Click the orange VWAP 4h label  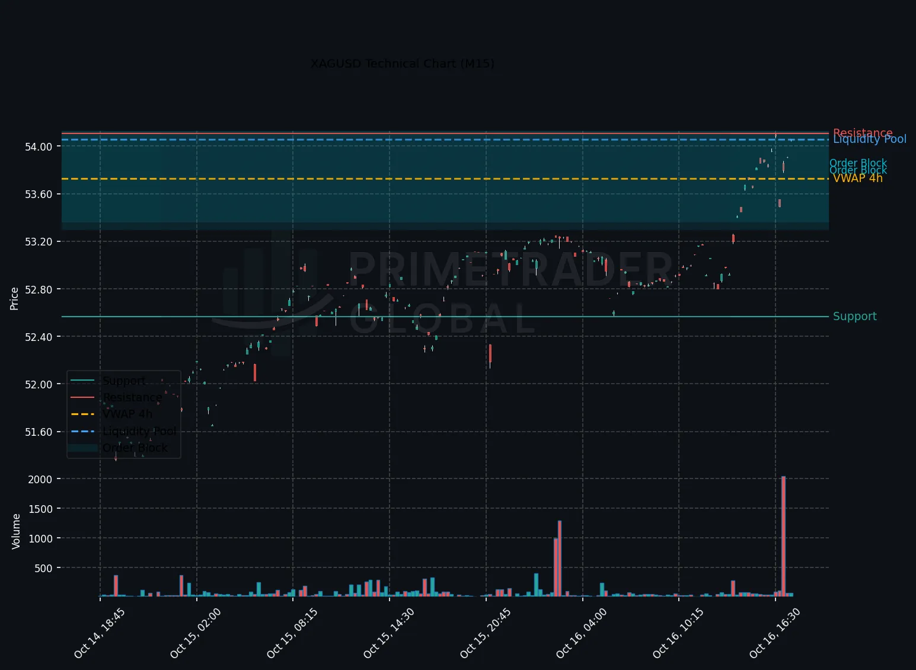(x=858, y=178)
